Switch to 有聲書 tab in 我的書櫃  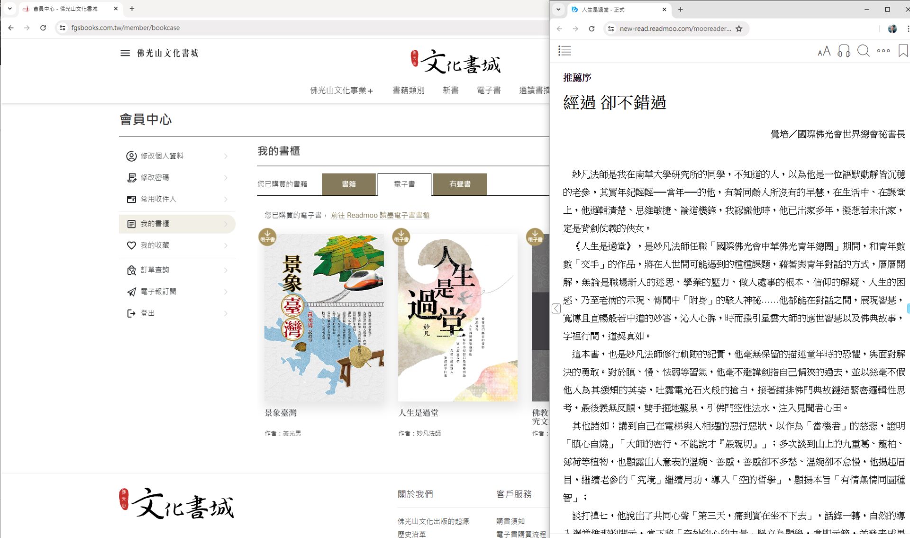[460, 184]
